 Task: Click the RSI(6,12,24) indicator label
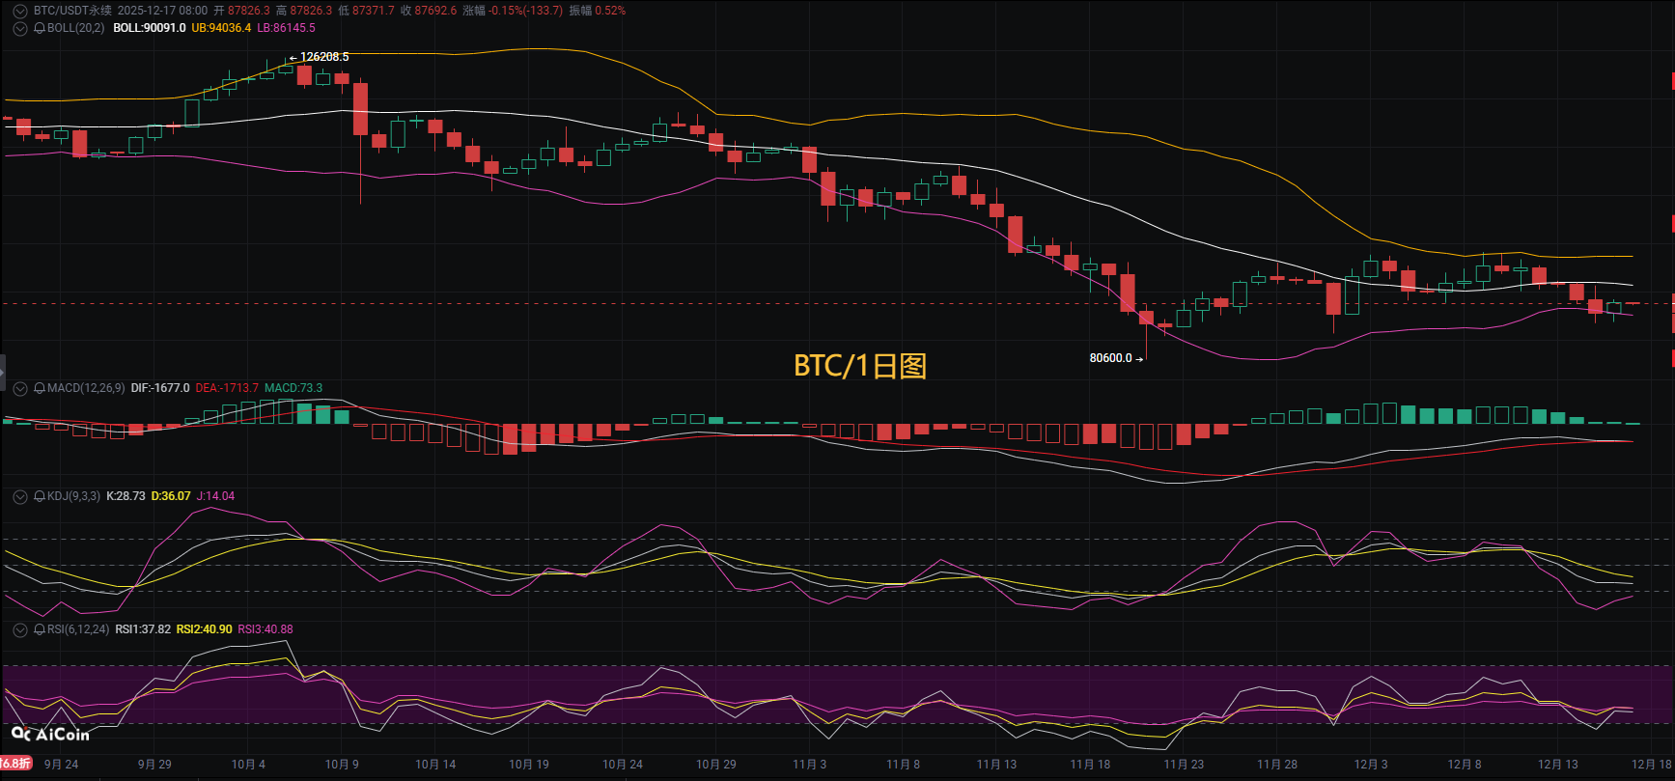tap(77, 629)
